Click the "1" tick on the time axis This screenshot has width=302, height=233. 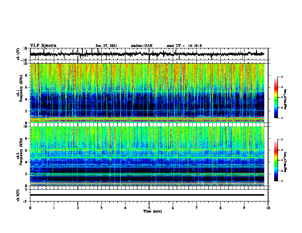tap(54, 208)
